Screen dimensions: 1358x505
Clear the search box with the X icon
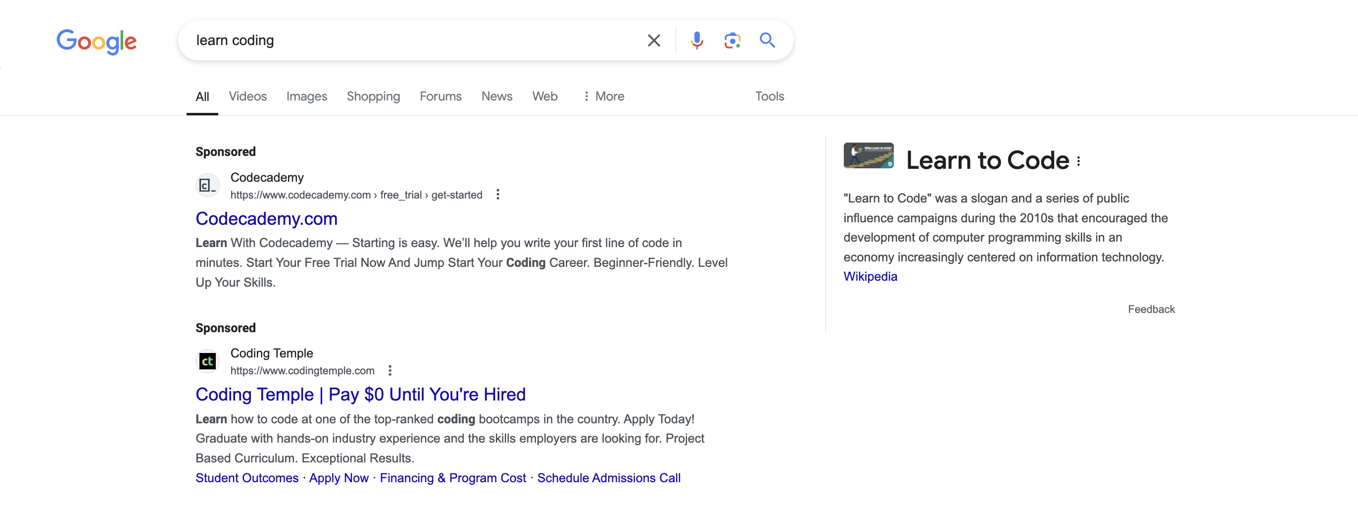point(654,41)
